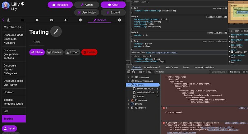Open Discourse Topic List Author theme
The image size is (248, 134).
(14, 83)
